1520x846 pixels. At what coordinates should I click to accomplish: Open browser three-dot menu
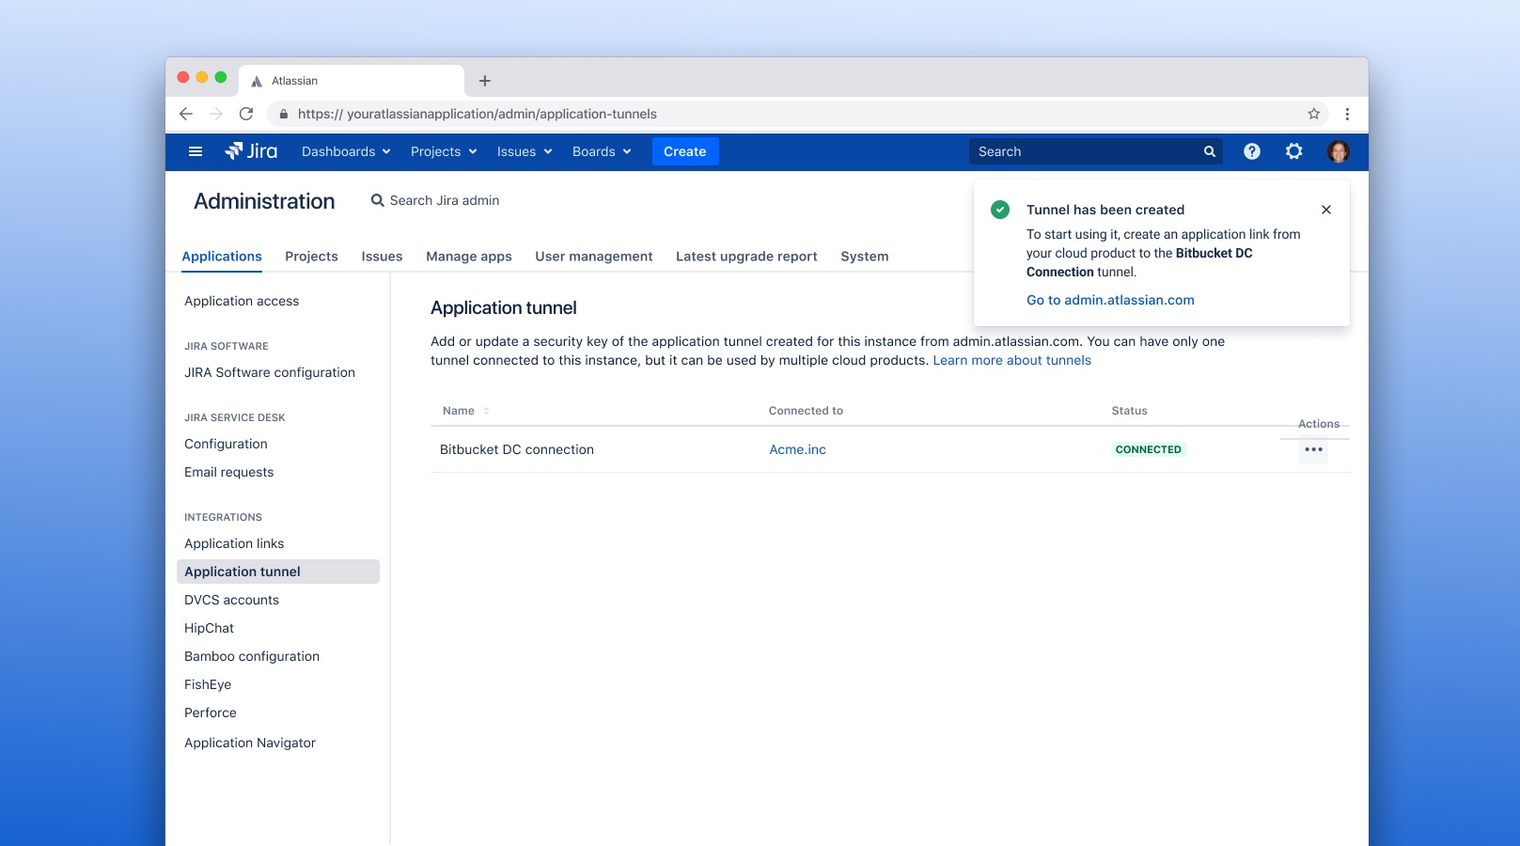1347,114
